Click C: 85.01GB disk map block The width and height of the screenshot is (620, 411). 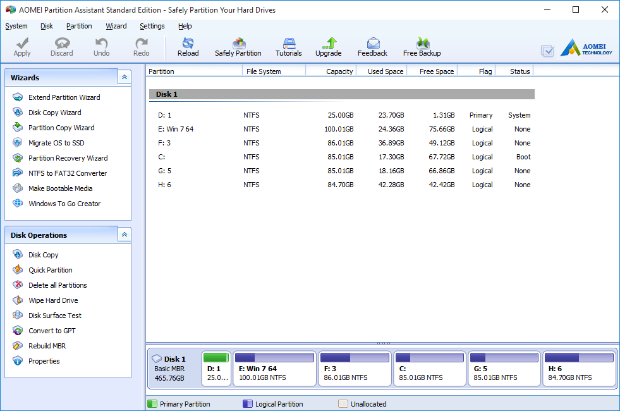(x=430, y=368)
